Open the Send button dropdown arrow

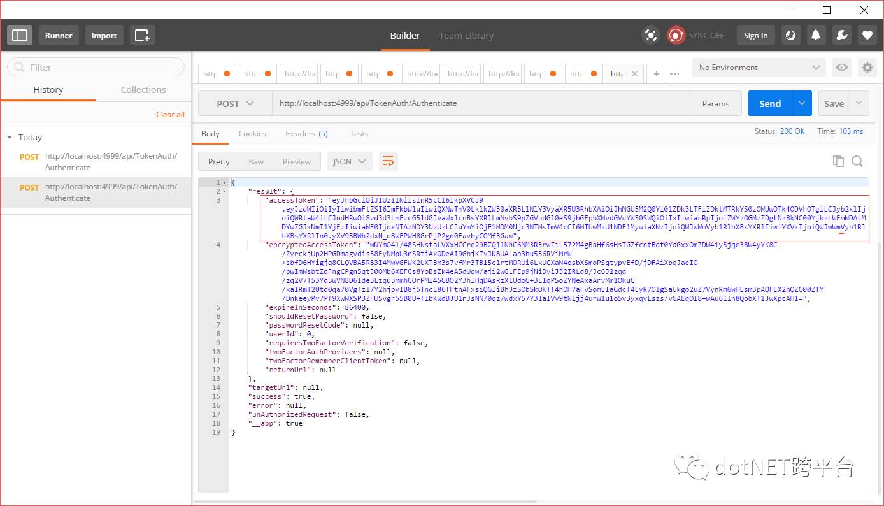(802, 103)
